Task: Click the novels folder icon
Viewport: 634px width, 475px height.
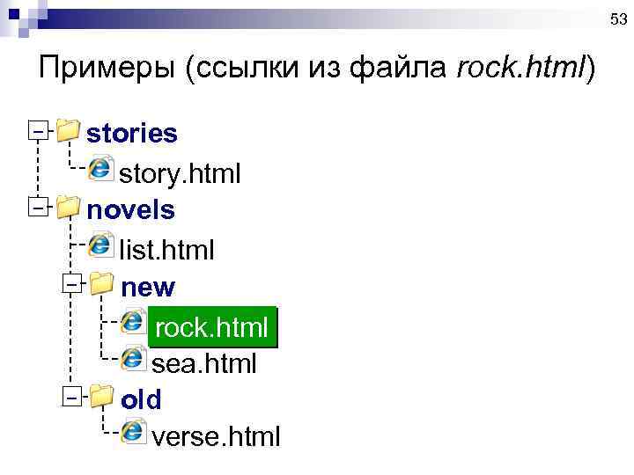Action: click(67, 208)
